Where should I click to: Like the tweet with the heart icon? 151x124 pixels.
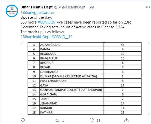click(92, 120)
